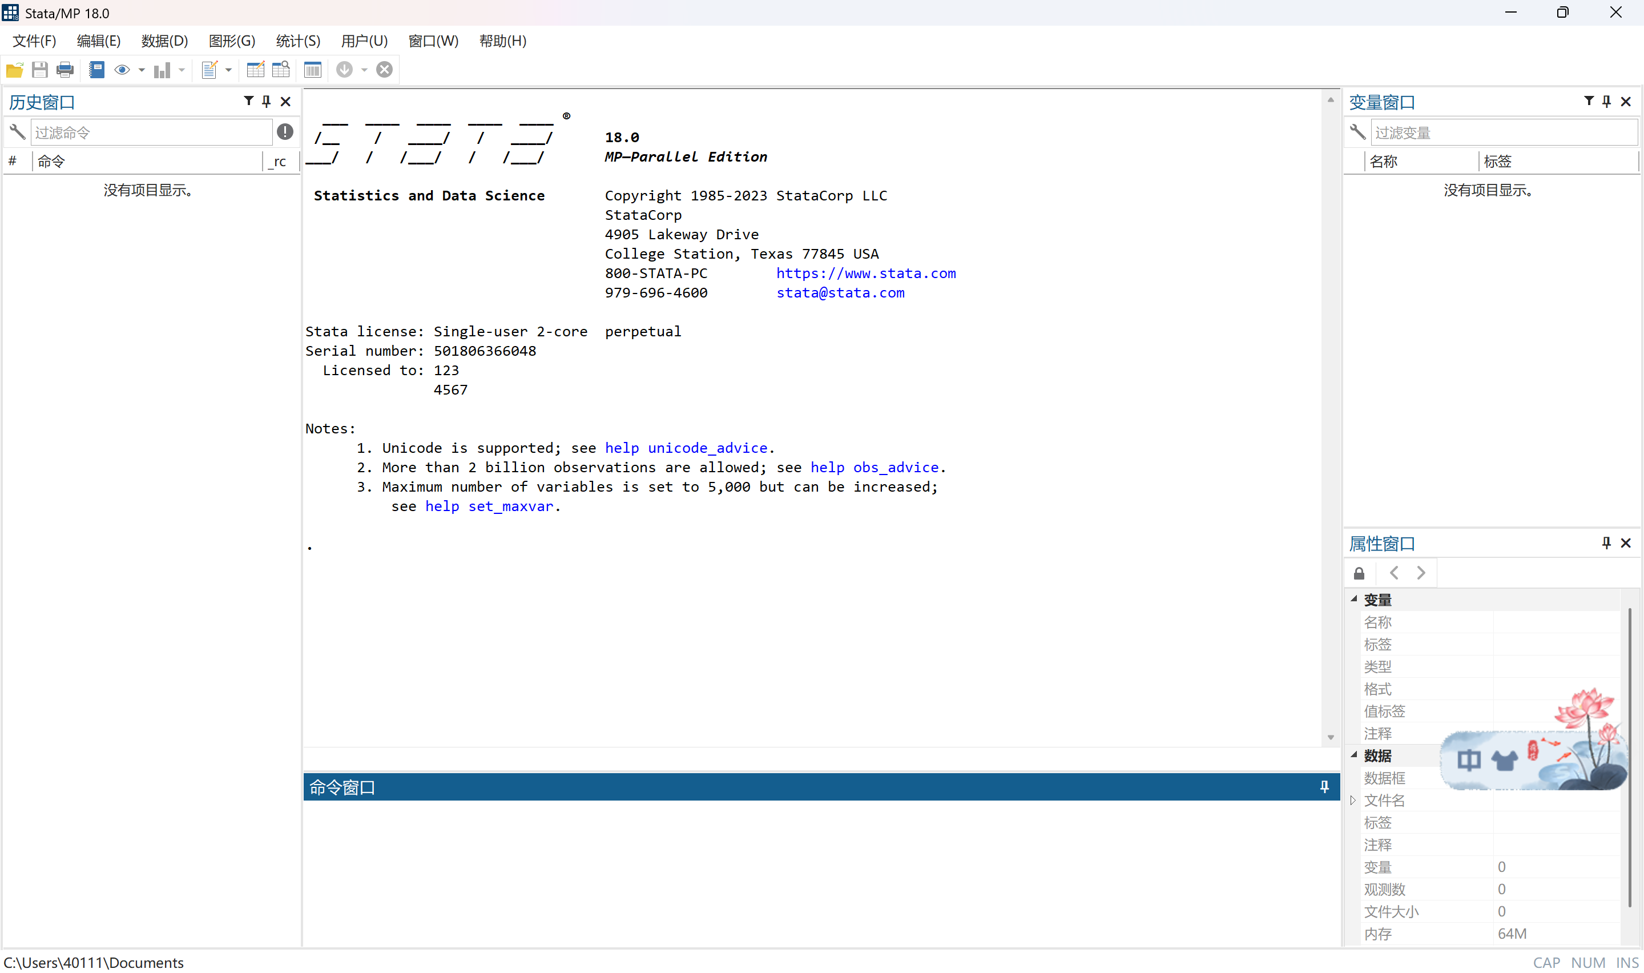Open the help unicode_advice link

click(x=686, y=448)
